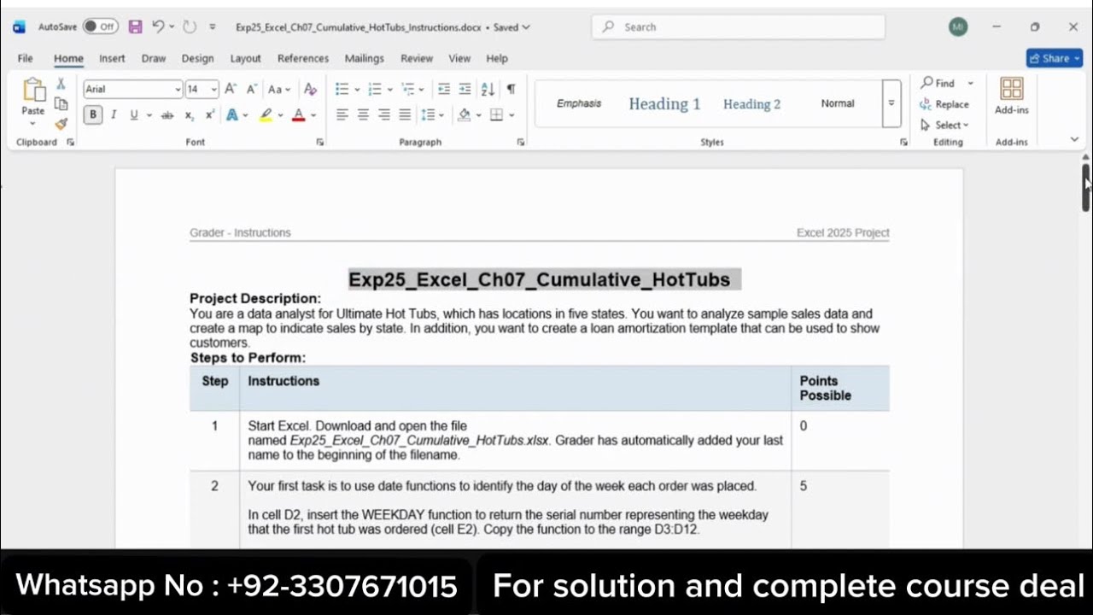Click Replace in the Editing group
1093x615 pixels.
click(944, 104)
